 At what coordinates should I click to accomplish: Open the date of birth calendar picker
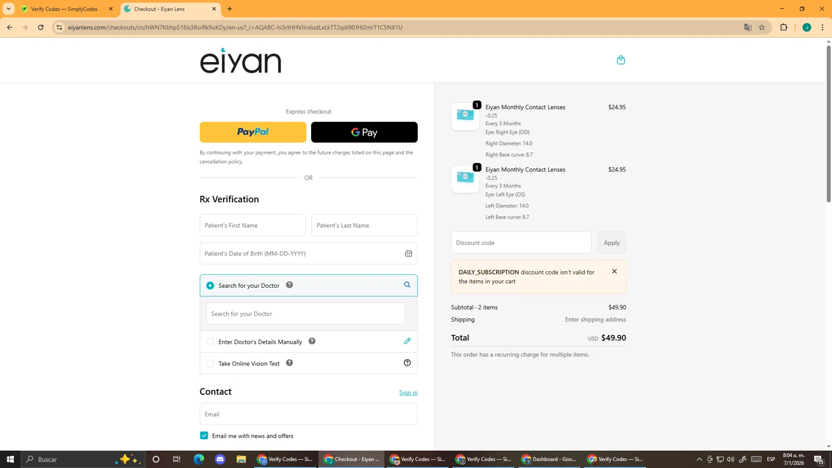pyautogui.click(x=408, y=253)
